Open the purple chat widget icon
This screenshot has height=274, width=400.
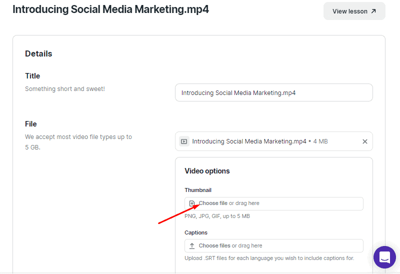pos(384,257)
